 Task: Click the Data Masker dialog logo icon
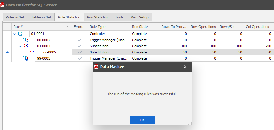tap(96, 67)
